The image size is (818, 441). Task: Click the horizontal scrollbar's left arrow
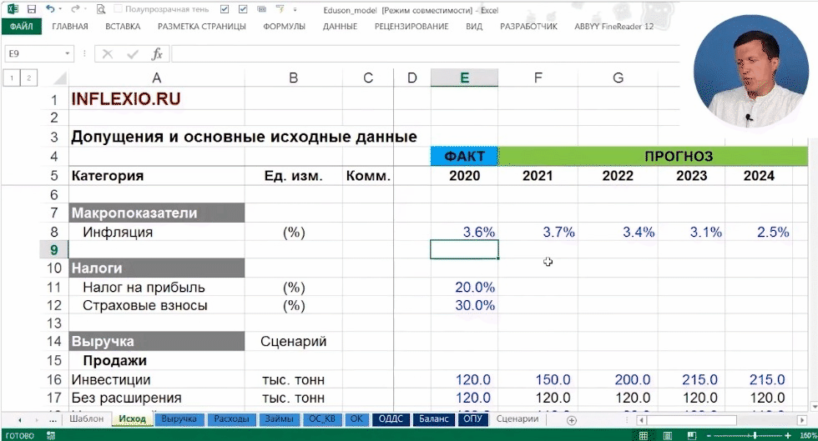coord(641,420)
